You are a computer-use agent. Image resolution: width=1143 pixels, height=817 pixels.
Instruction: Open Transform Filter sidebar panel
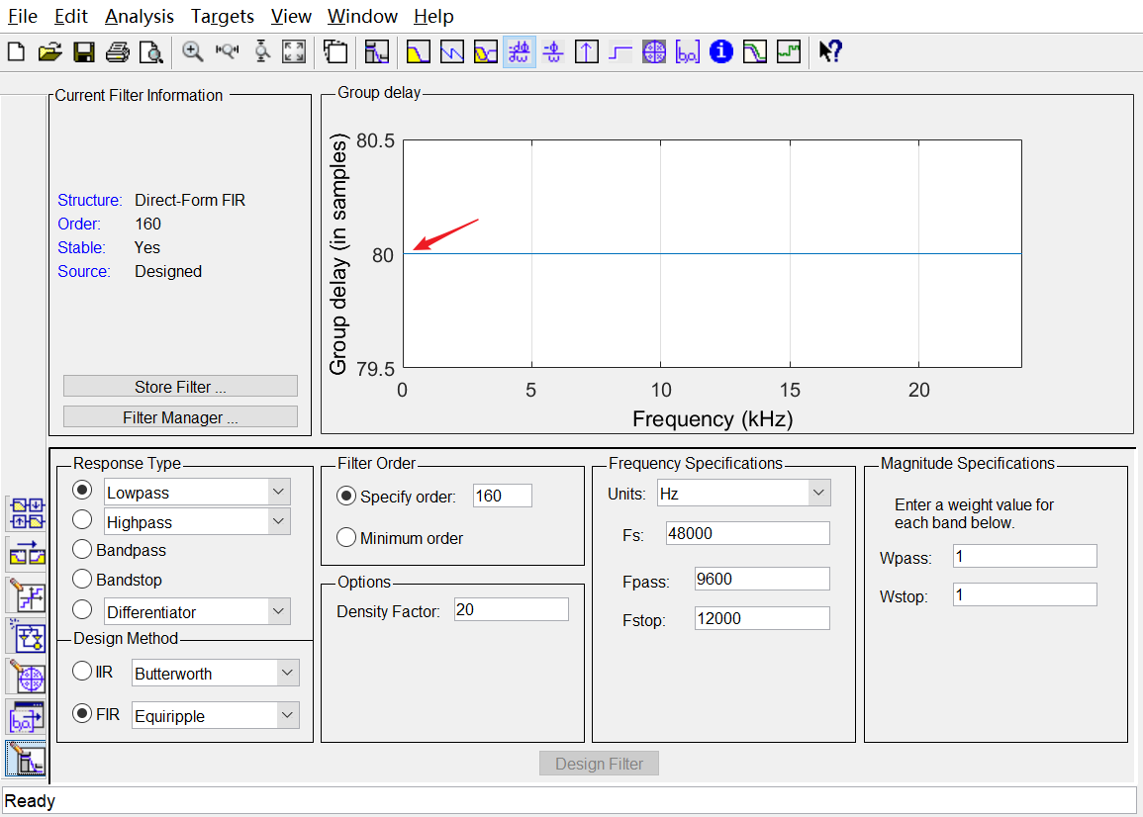27,555
